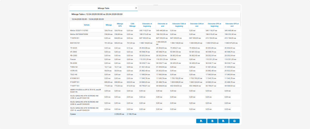Print the mileage table

click(x=234, y=121)
